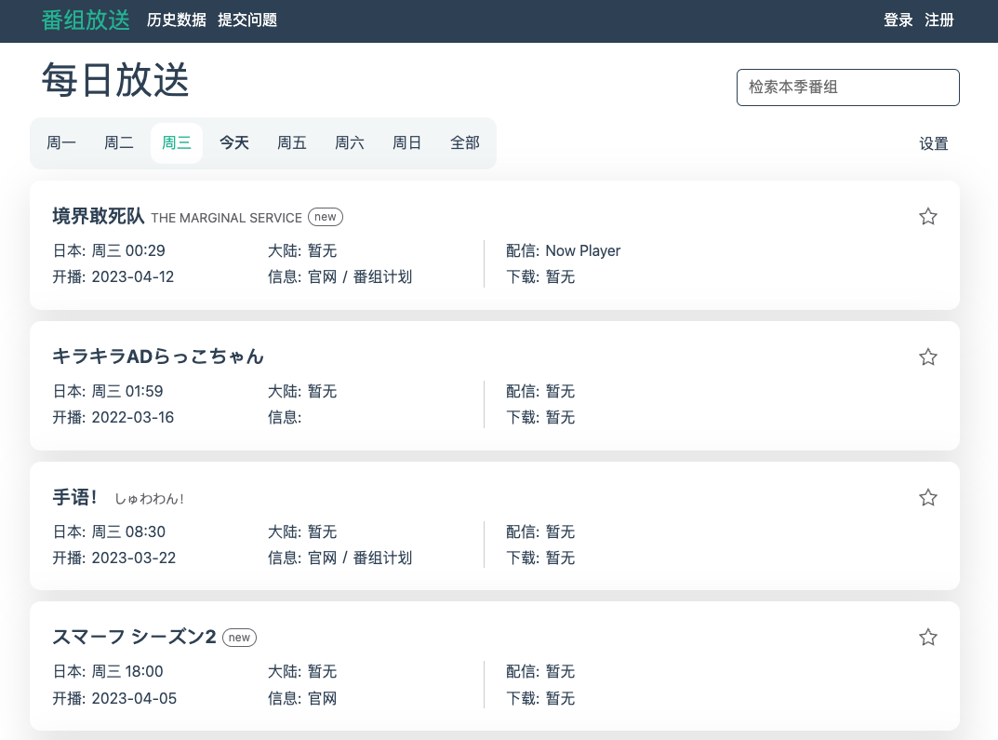Star キラキラADらっこちゃん to favorite it
Screen dimensions: 998x740
pyautogui.click(x=927, y=357)
